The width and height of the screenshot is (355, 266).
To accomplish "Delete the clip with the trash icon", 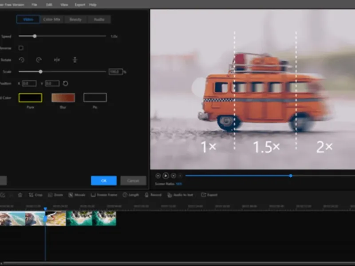I will (20, 195).
